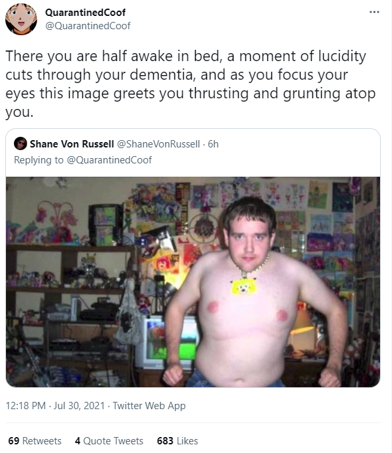The height and width of the screenshot is (453, 392).
Task: Click the @QuarantinedCoof mention after Replying to
Action: pyautogui.click(x=109, y=160)
